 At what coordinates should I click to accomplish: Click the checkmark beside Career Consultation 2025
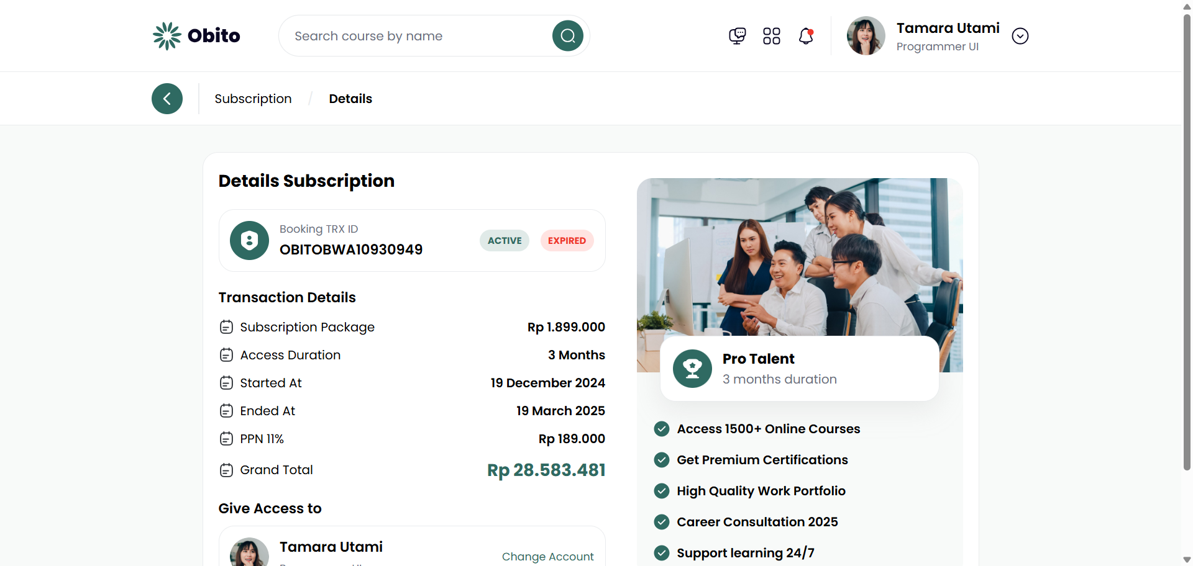662,522
